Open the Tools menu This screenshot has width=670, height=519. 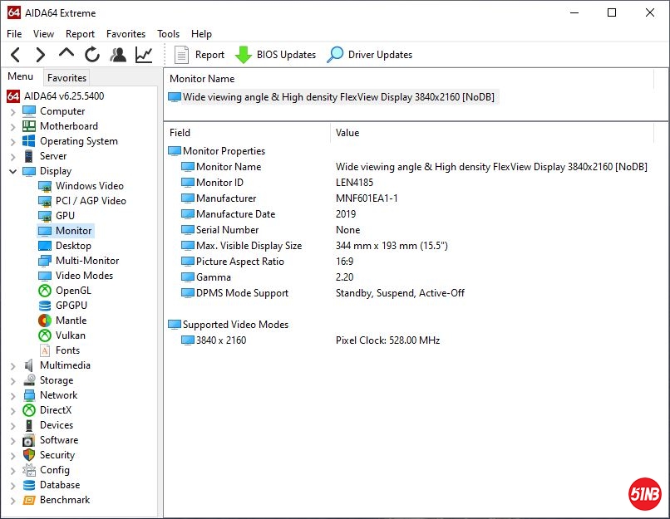(x=168, y=34)
